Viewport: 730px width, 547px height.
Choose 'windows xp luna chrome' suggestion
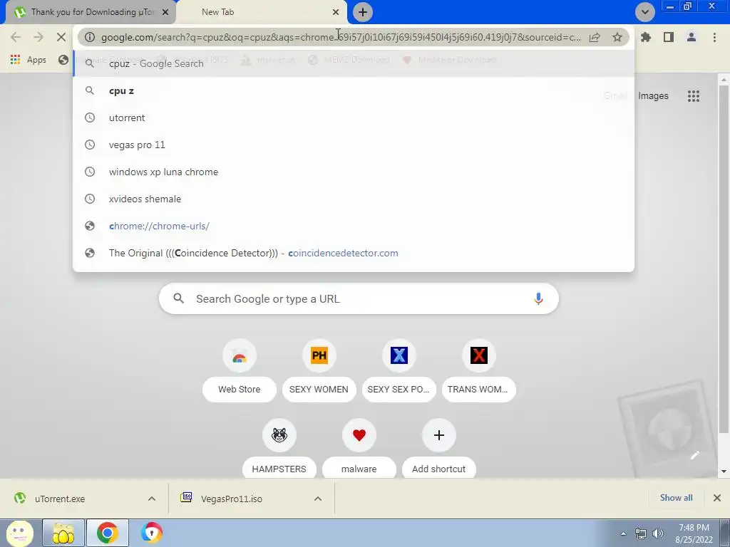coord(354,172)
